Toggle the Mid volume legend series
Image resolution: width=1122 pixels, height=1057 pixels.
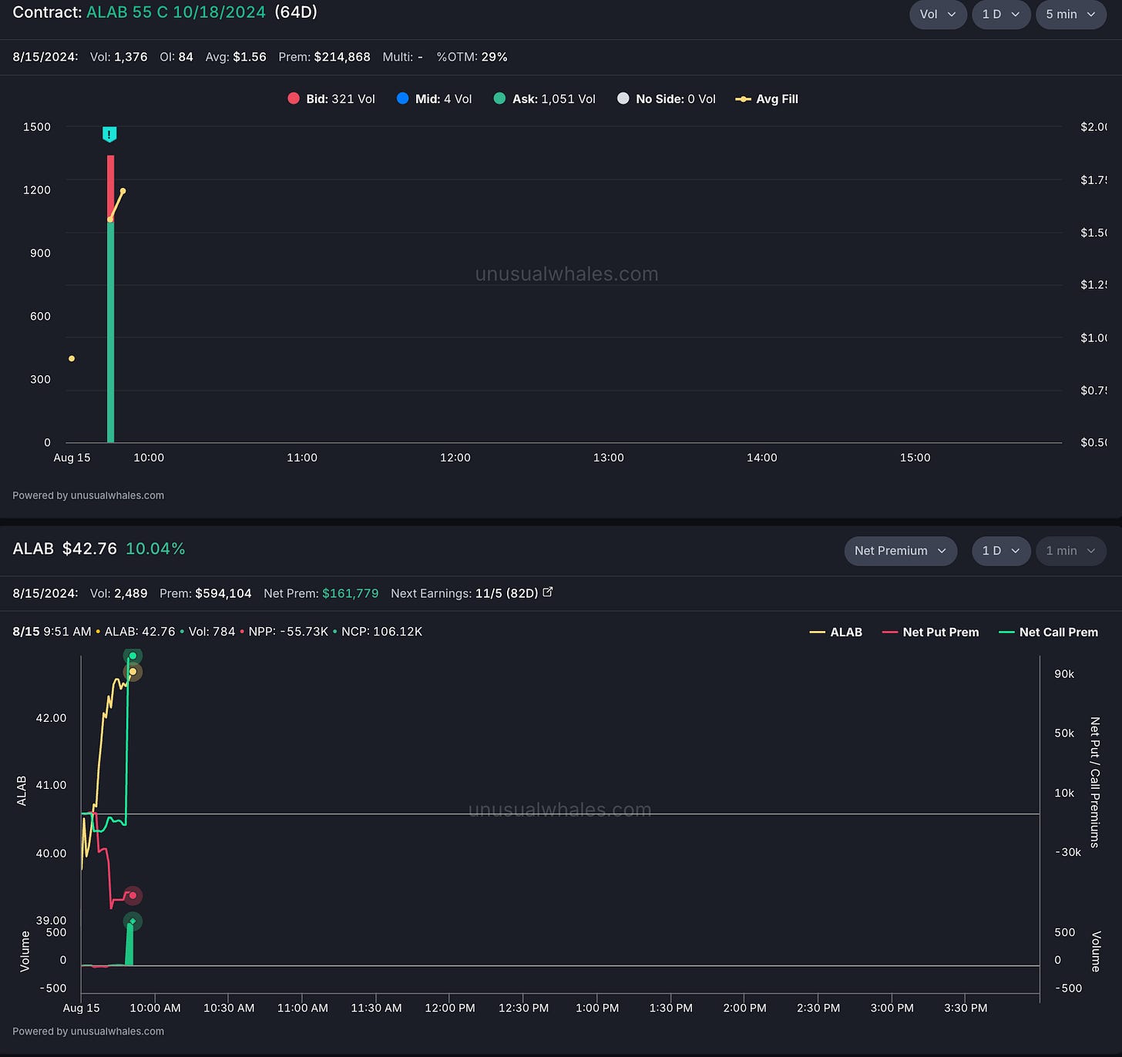coord(434,99)
